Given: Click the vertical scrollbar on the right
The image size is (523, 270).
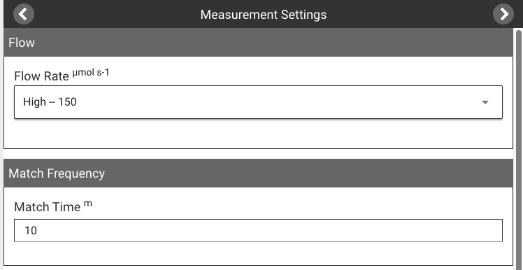Looking at the screenshot, I should point(519,150).
